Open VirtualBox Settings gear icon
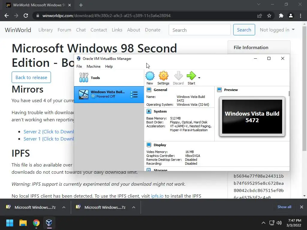The height and width of the screenshot is (230, 307). (x=163, y=76)
